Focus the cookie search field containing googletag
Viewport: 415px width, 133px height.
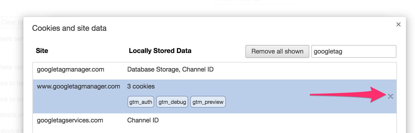point(354,51)
